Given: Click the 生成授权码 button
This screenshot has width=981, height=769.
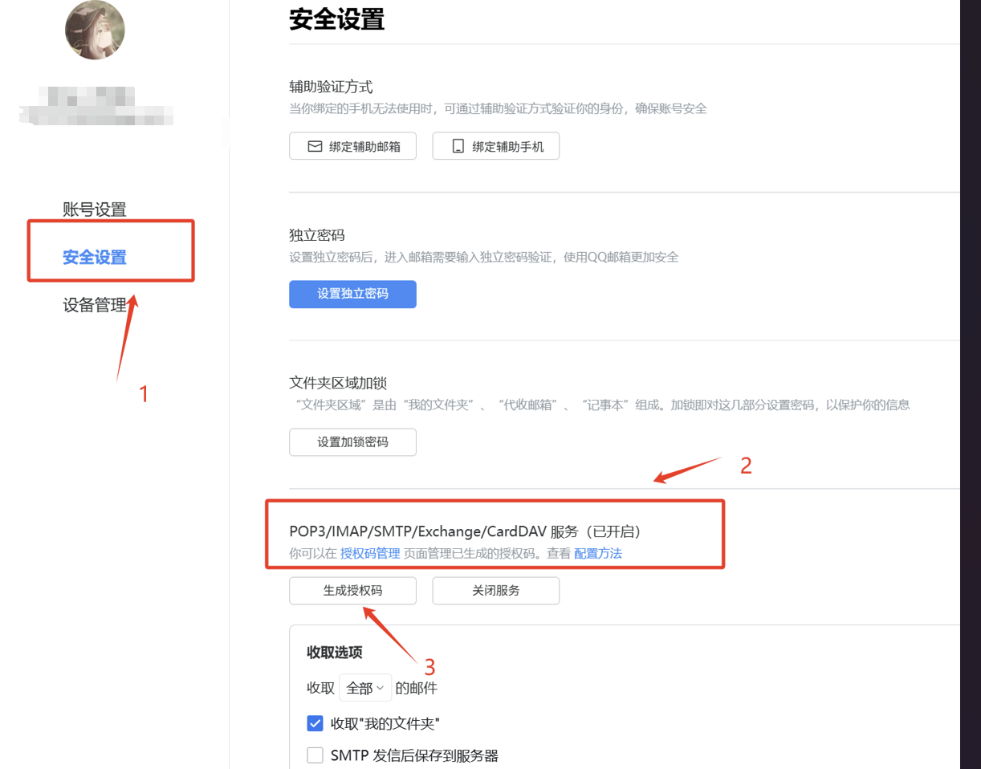Looking at the screenshot, I should coord(352,590).
